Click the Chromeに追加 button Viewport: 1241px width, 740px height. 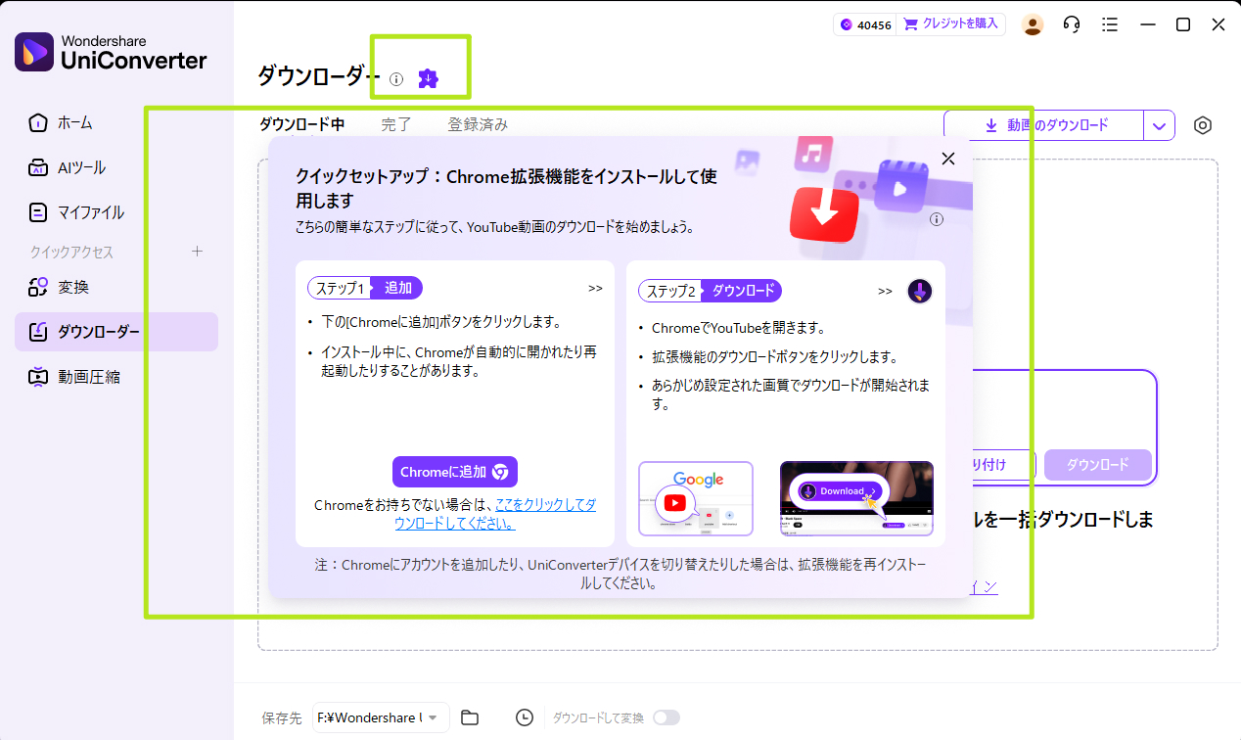click(454, 471)
